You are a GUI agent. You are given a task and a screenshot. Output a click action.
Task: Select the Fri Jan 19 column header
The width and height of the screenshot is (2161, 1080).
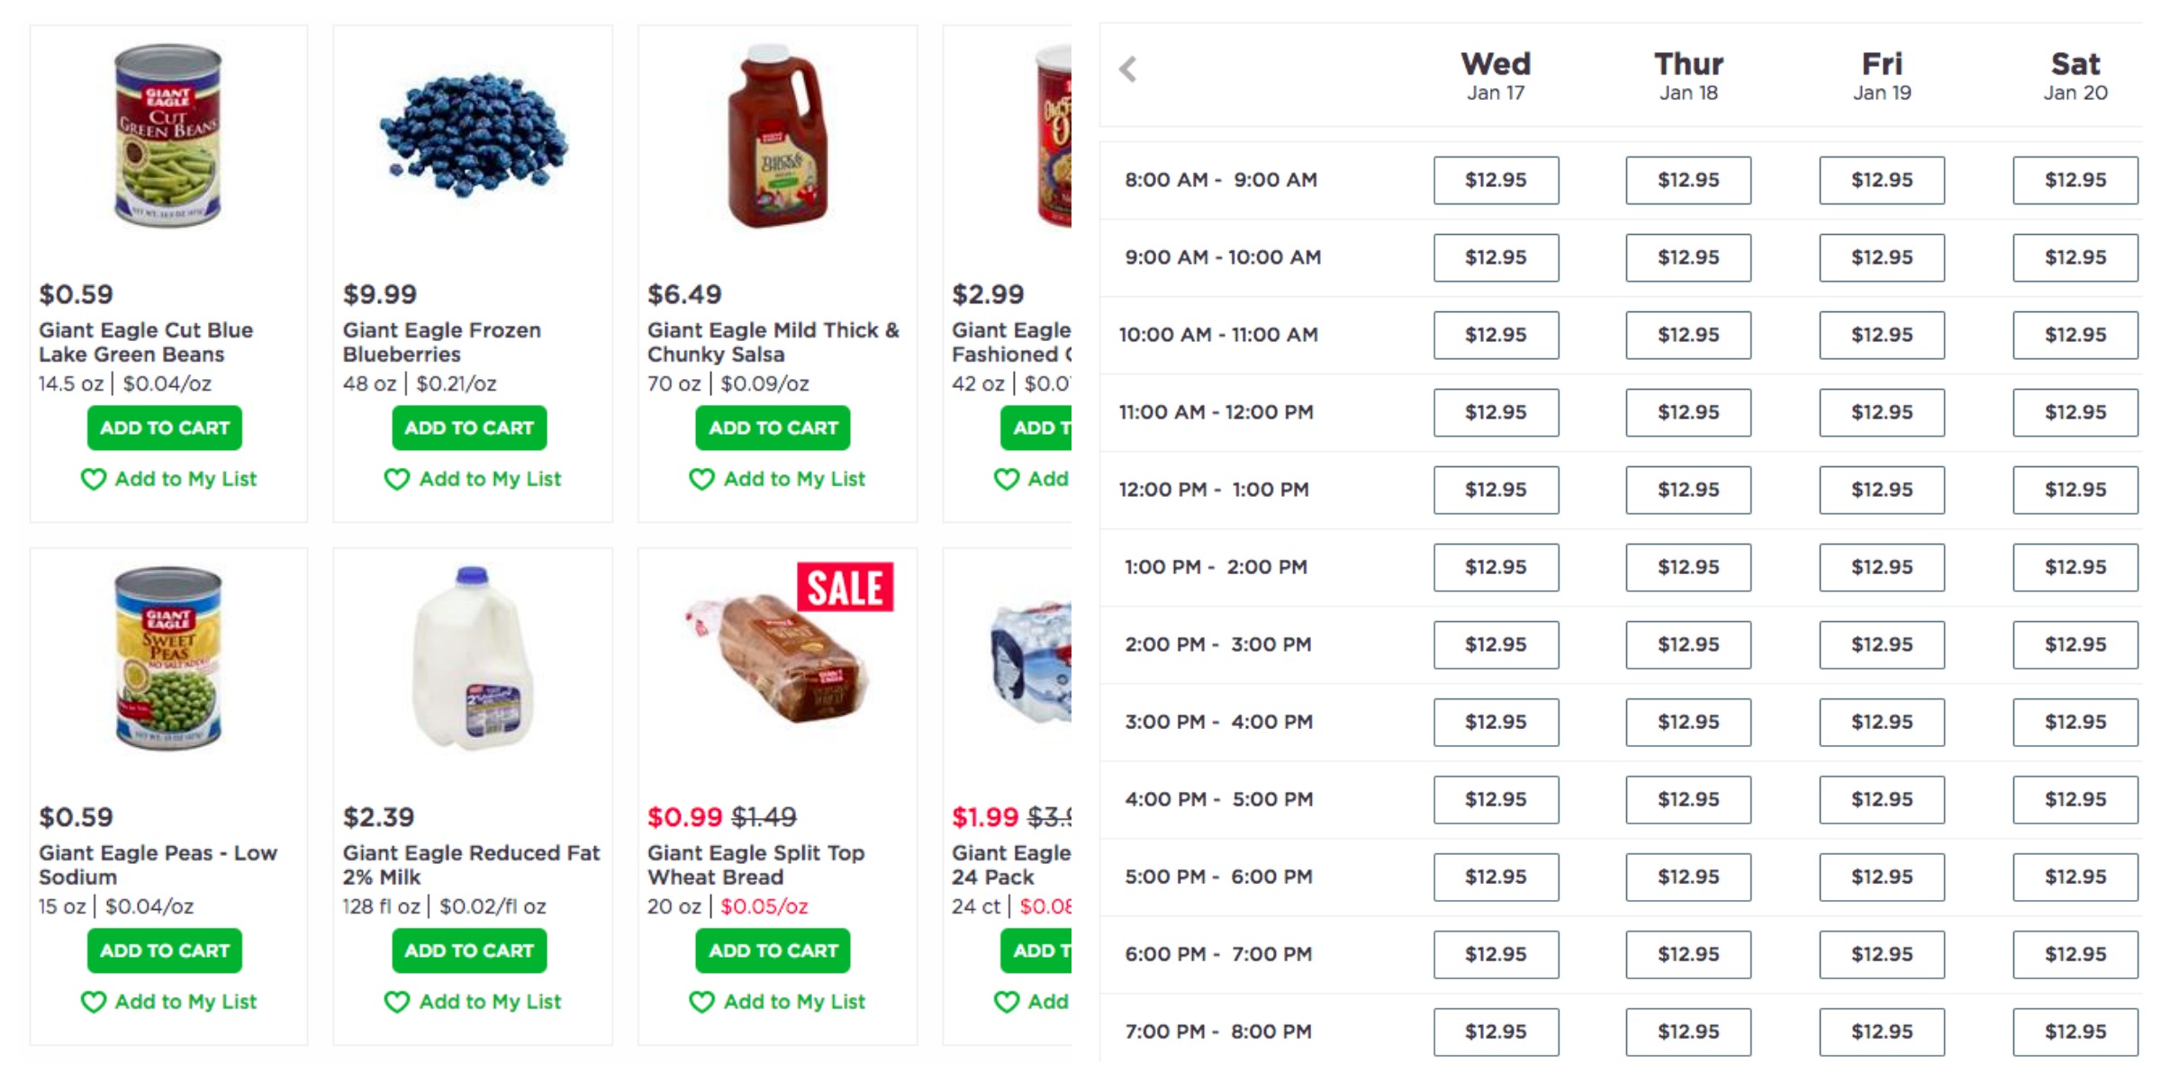click(x=1882, y=76)
